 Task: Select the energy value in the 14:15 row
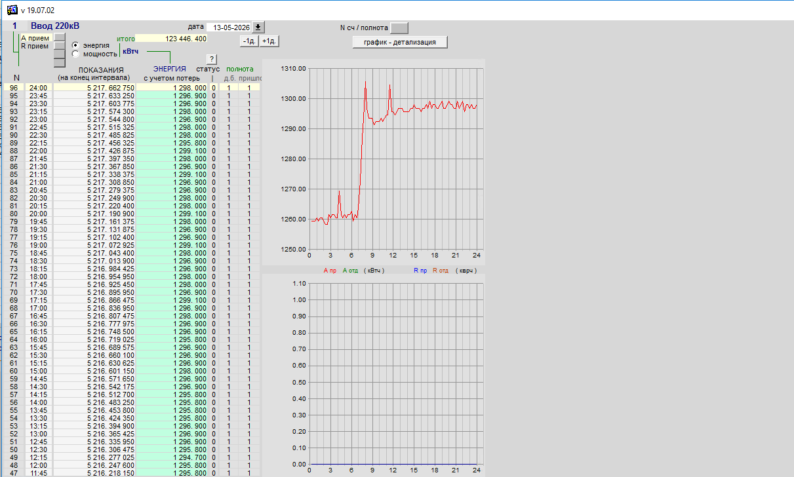coord(172,394)
